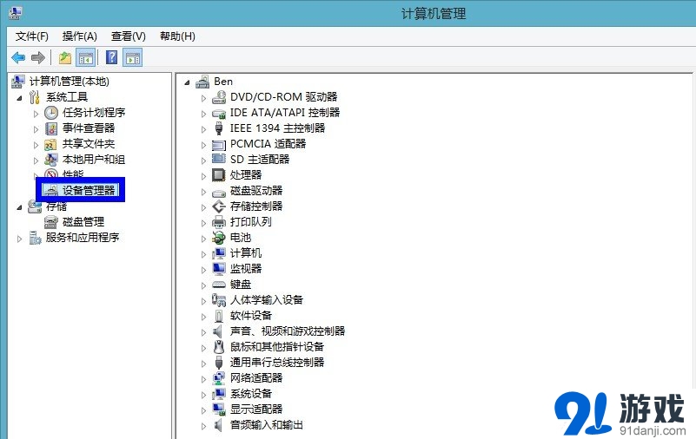Click the blue Help question mark icon
This screenshot has height=439, width=696.
112,57
